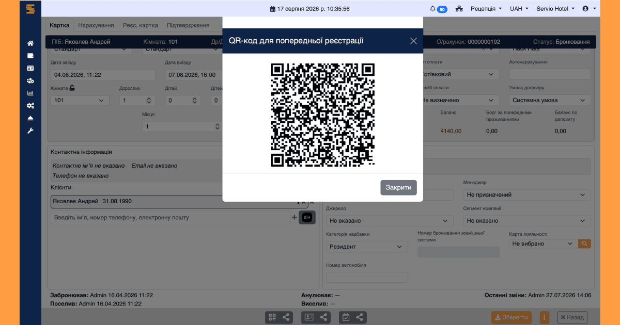Open the wallet icon in the sidebar
This screenshot has width=620, height=325.
(x=30, y=56)
